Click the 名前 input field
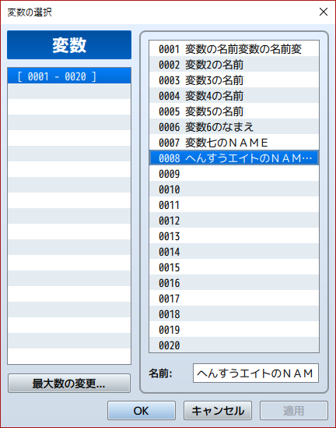336x428 pixels. coord(256,373)
